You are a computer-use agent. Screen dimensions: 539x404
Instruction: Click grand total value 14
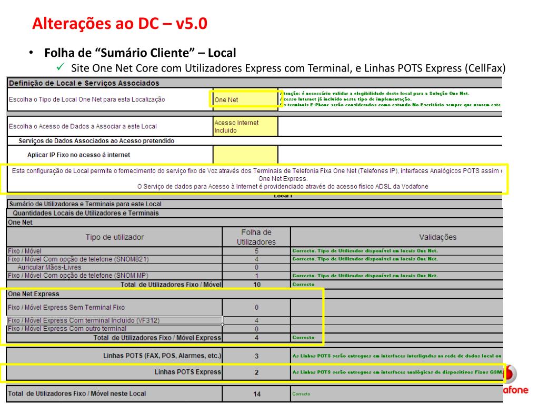[x=257, y=394]
